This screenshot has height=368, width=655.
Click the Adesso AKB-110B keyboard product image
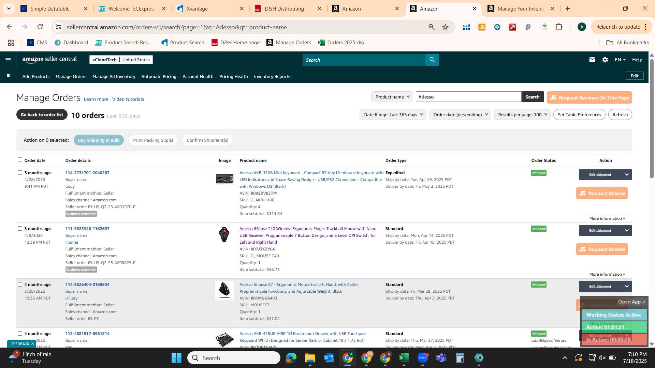coord(224,179)
